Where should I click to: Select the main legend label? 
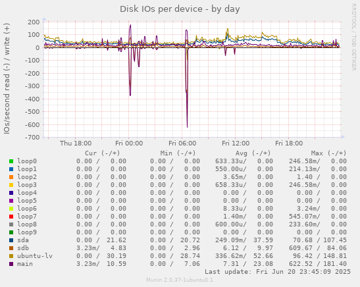25,264
